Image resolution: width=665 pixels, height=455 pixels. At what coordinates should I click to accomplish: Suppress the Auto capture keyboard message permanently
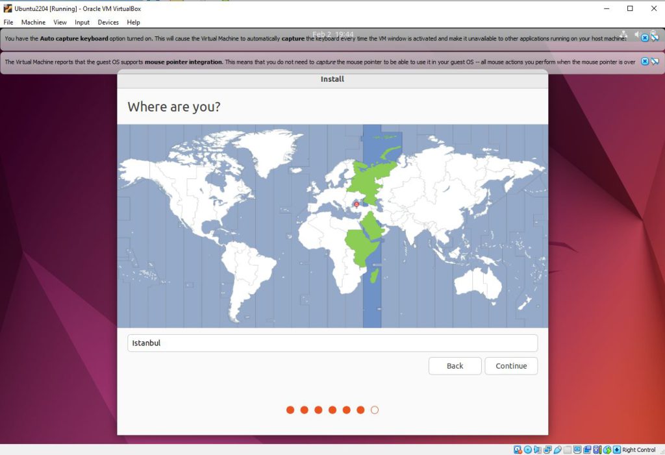(655, 37)
